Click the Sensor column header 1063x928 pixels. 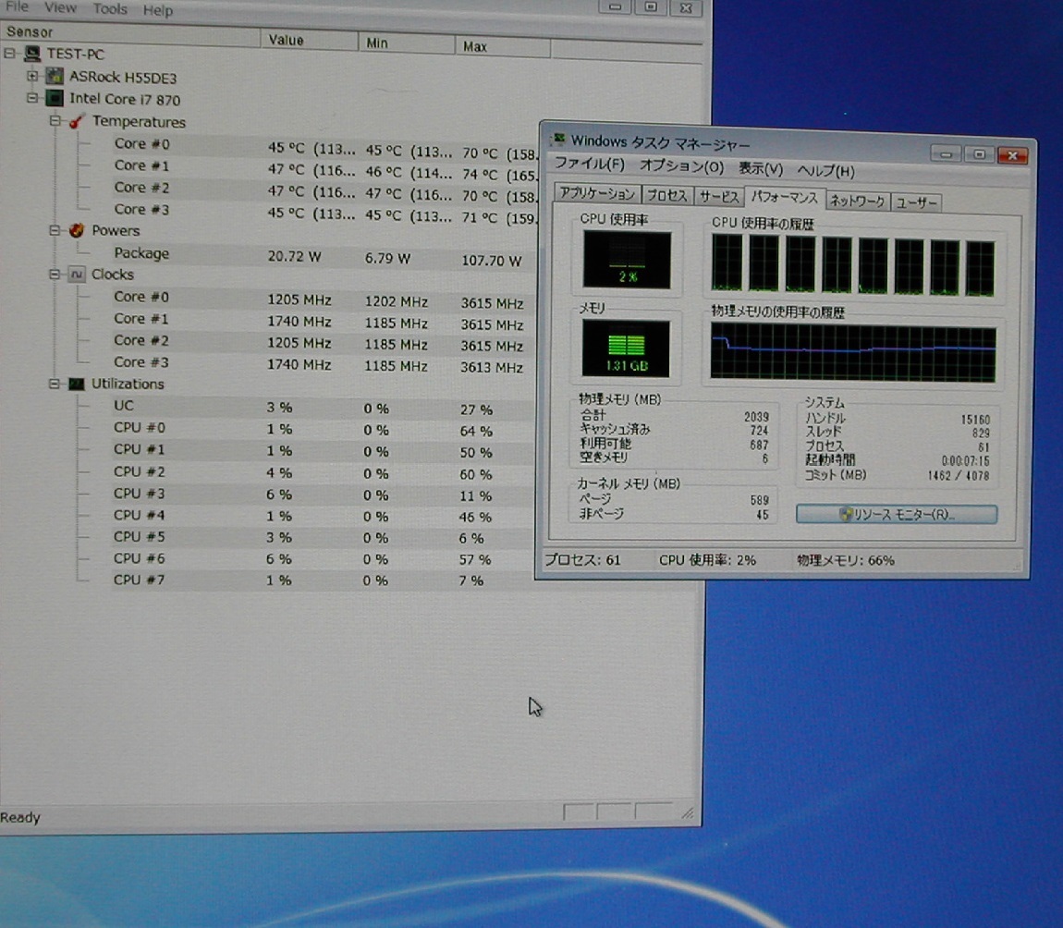pos(129,34)
